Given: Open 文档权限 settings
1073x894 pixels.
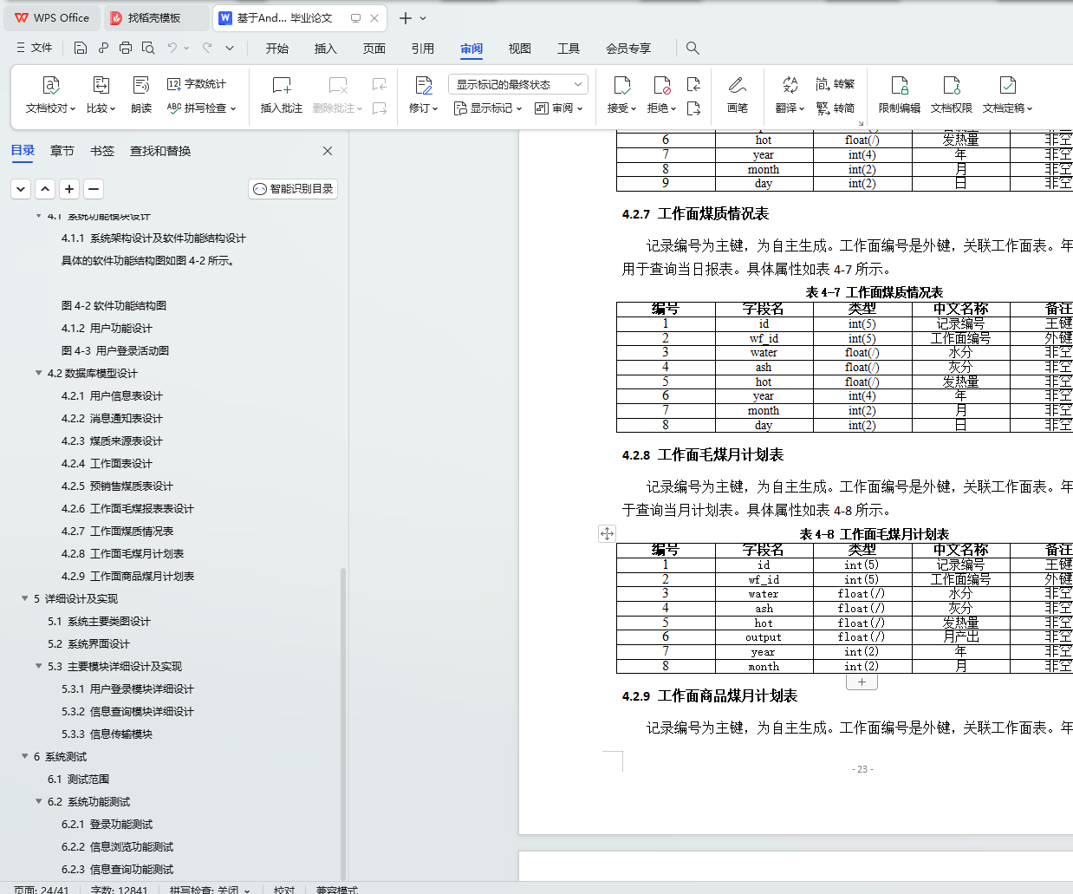Looking at the screenshot, I should tap(952, 95).
